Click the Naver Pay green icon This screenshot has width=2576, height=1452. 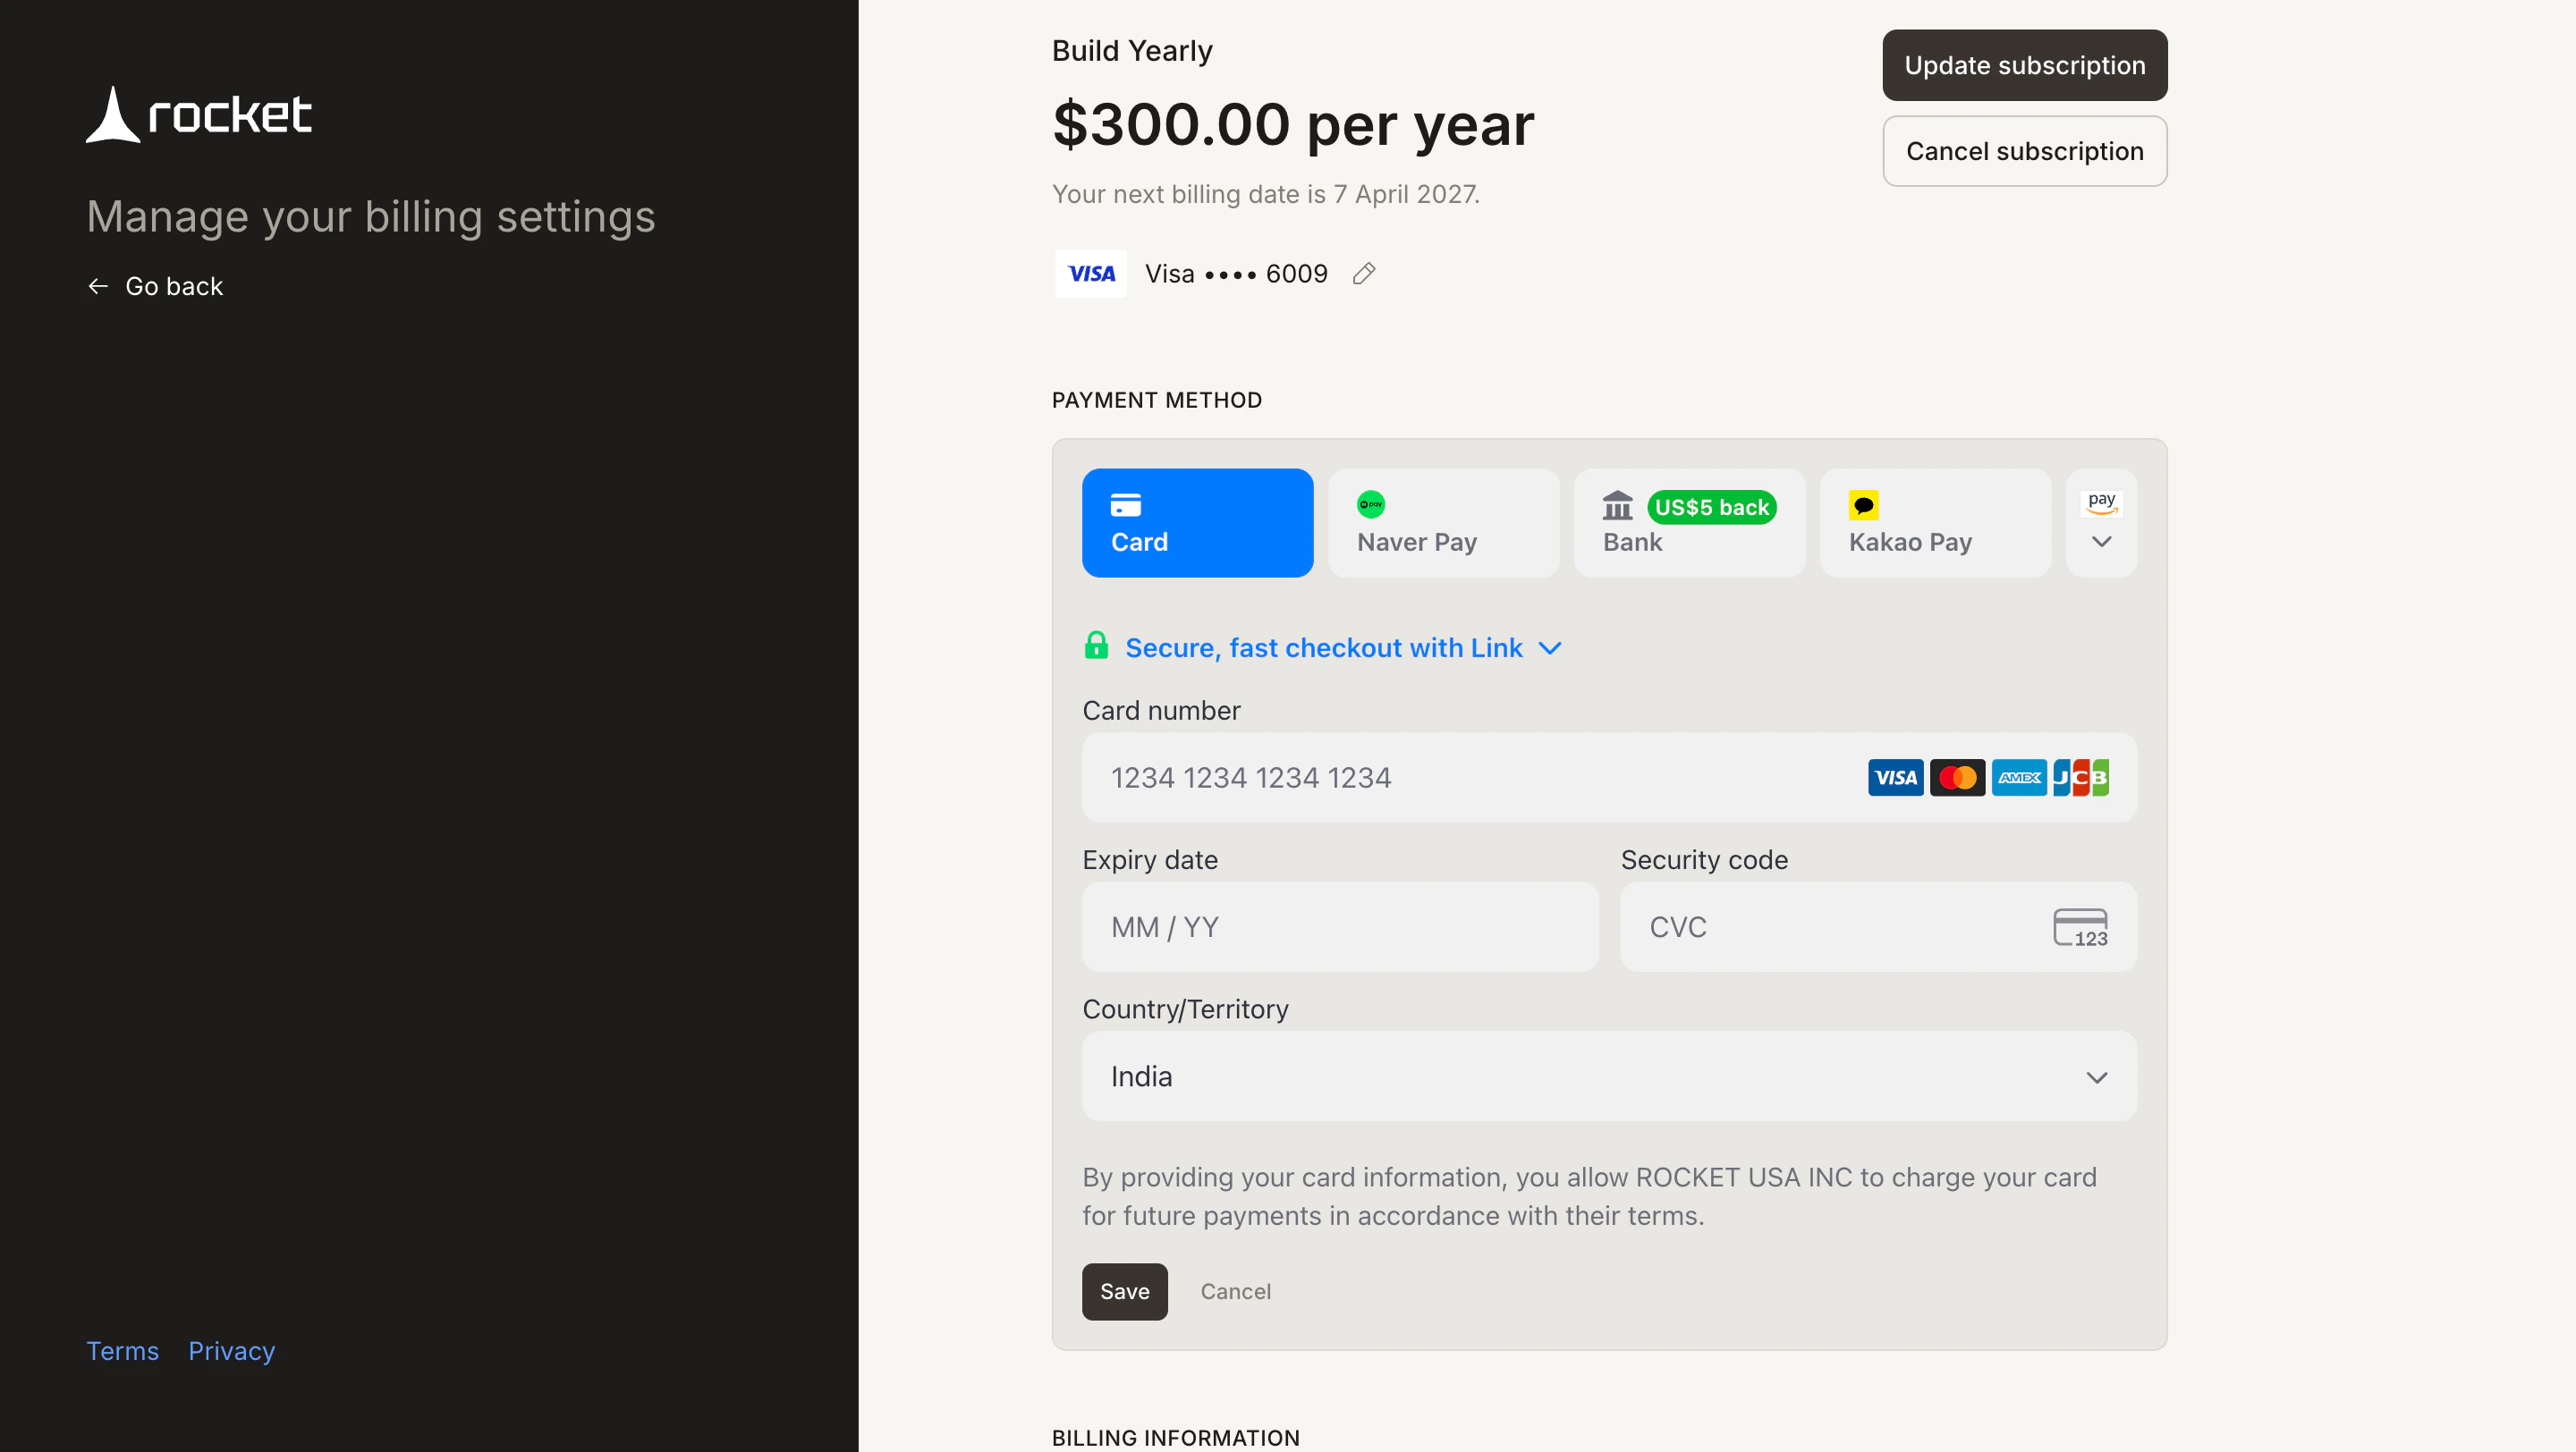(x=1371, y=504)
